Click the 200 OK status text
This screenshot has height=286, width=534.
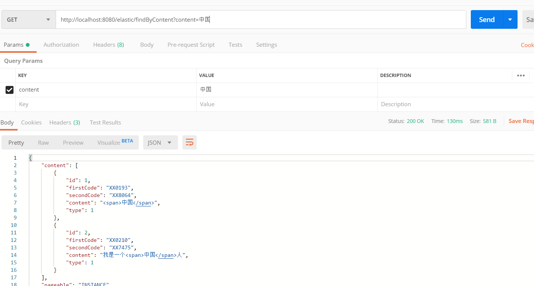point(415,121)
